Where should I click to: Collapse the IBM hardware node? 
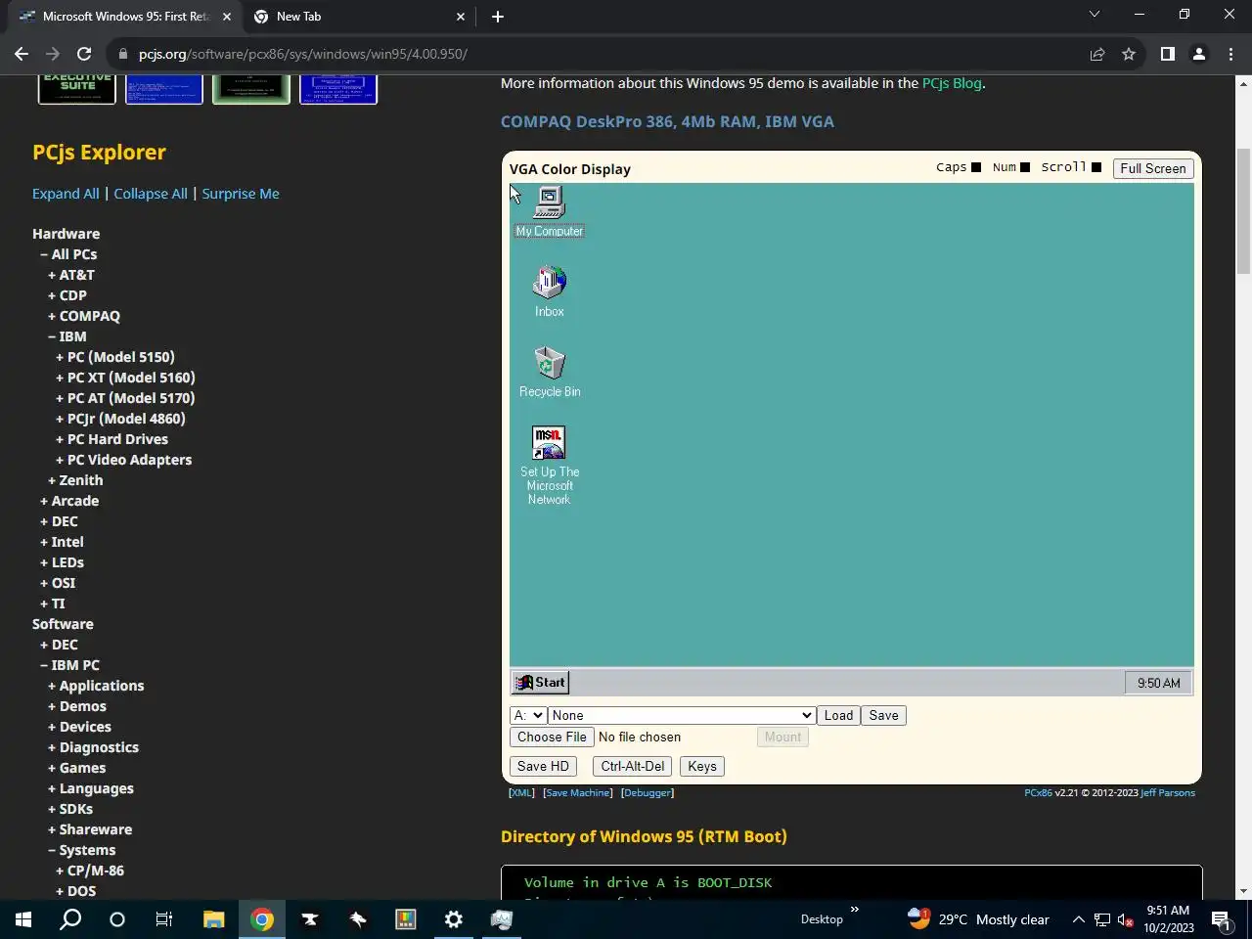click(x=67, y=336)
